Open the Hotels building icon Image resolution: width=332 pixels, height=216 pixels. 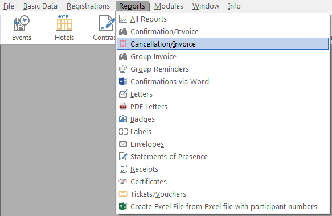[x=64, y=23]
